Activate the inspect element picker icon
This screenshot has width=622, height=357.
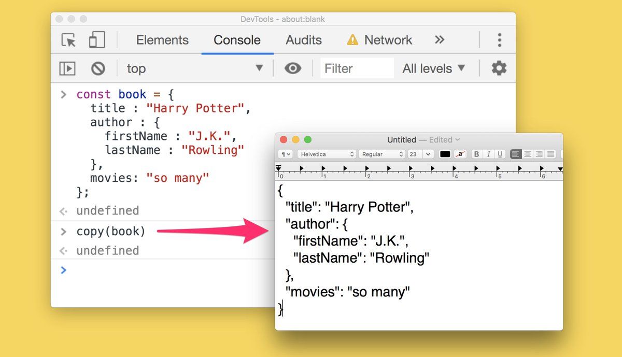click(x=68, y=40)
